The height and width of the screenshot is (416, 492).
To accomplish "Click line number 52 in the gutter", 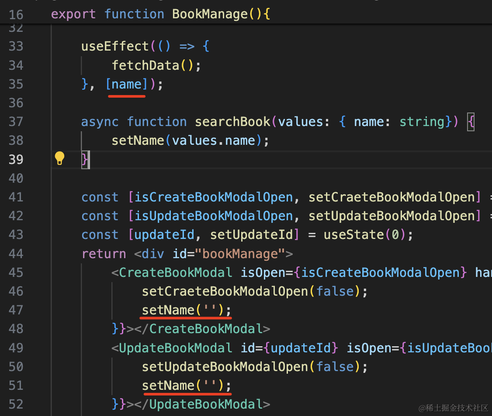I will (x=16, y=404).
